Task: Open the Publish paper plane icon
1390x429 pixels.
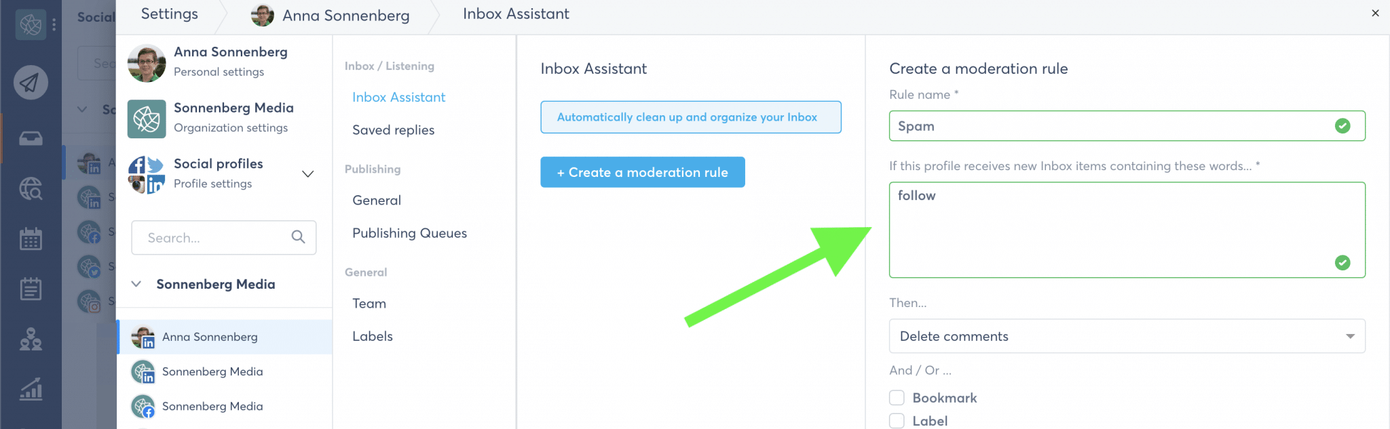Action: tap(31, 83)
